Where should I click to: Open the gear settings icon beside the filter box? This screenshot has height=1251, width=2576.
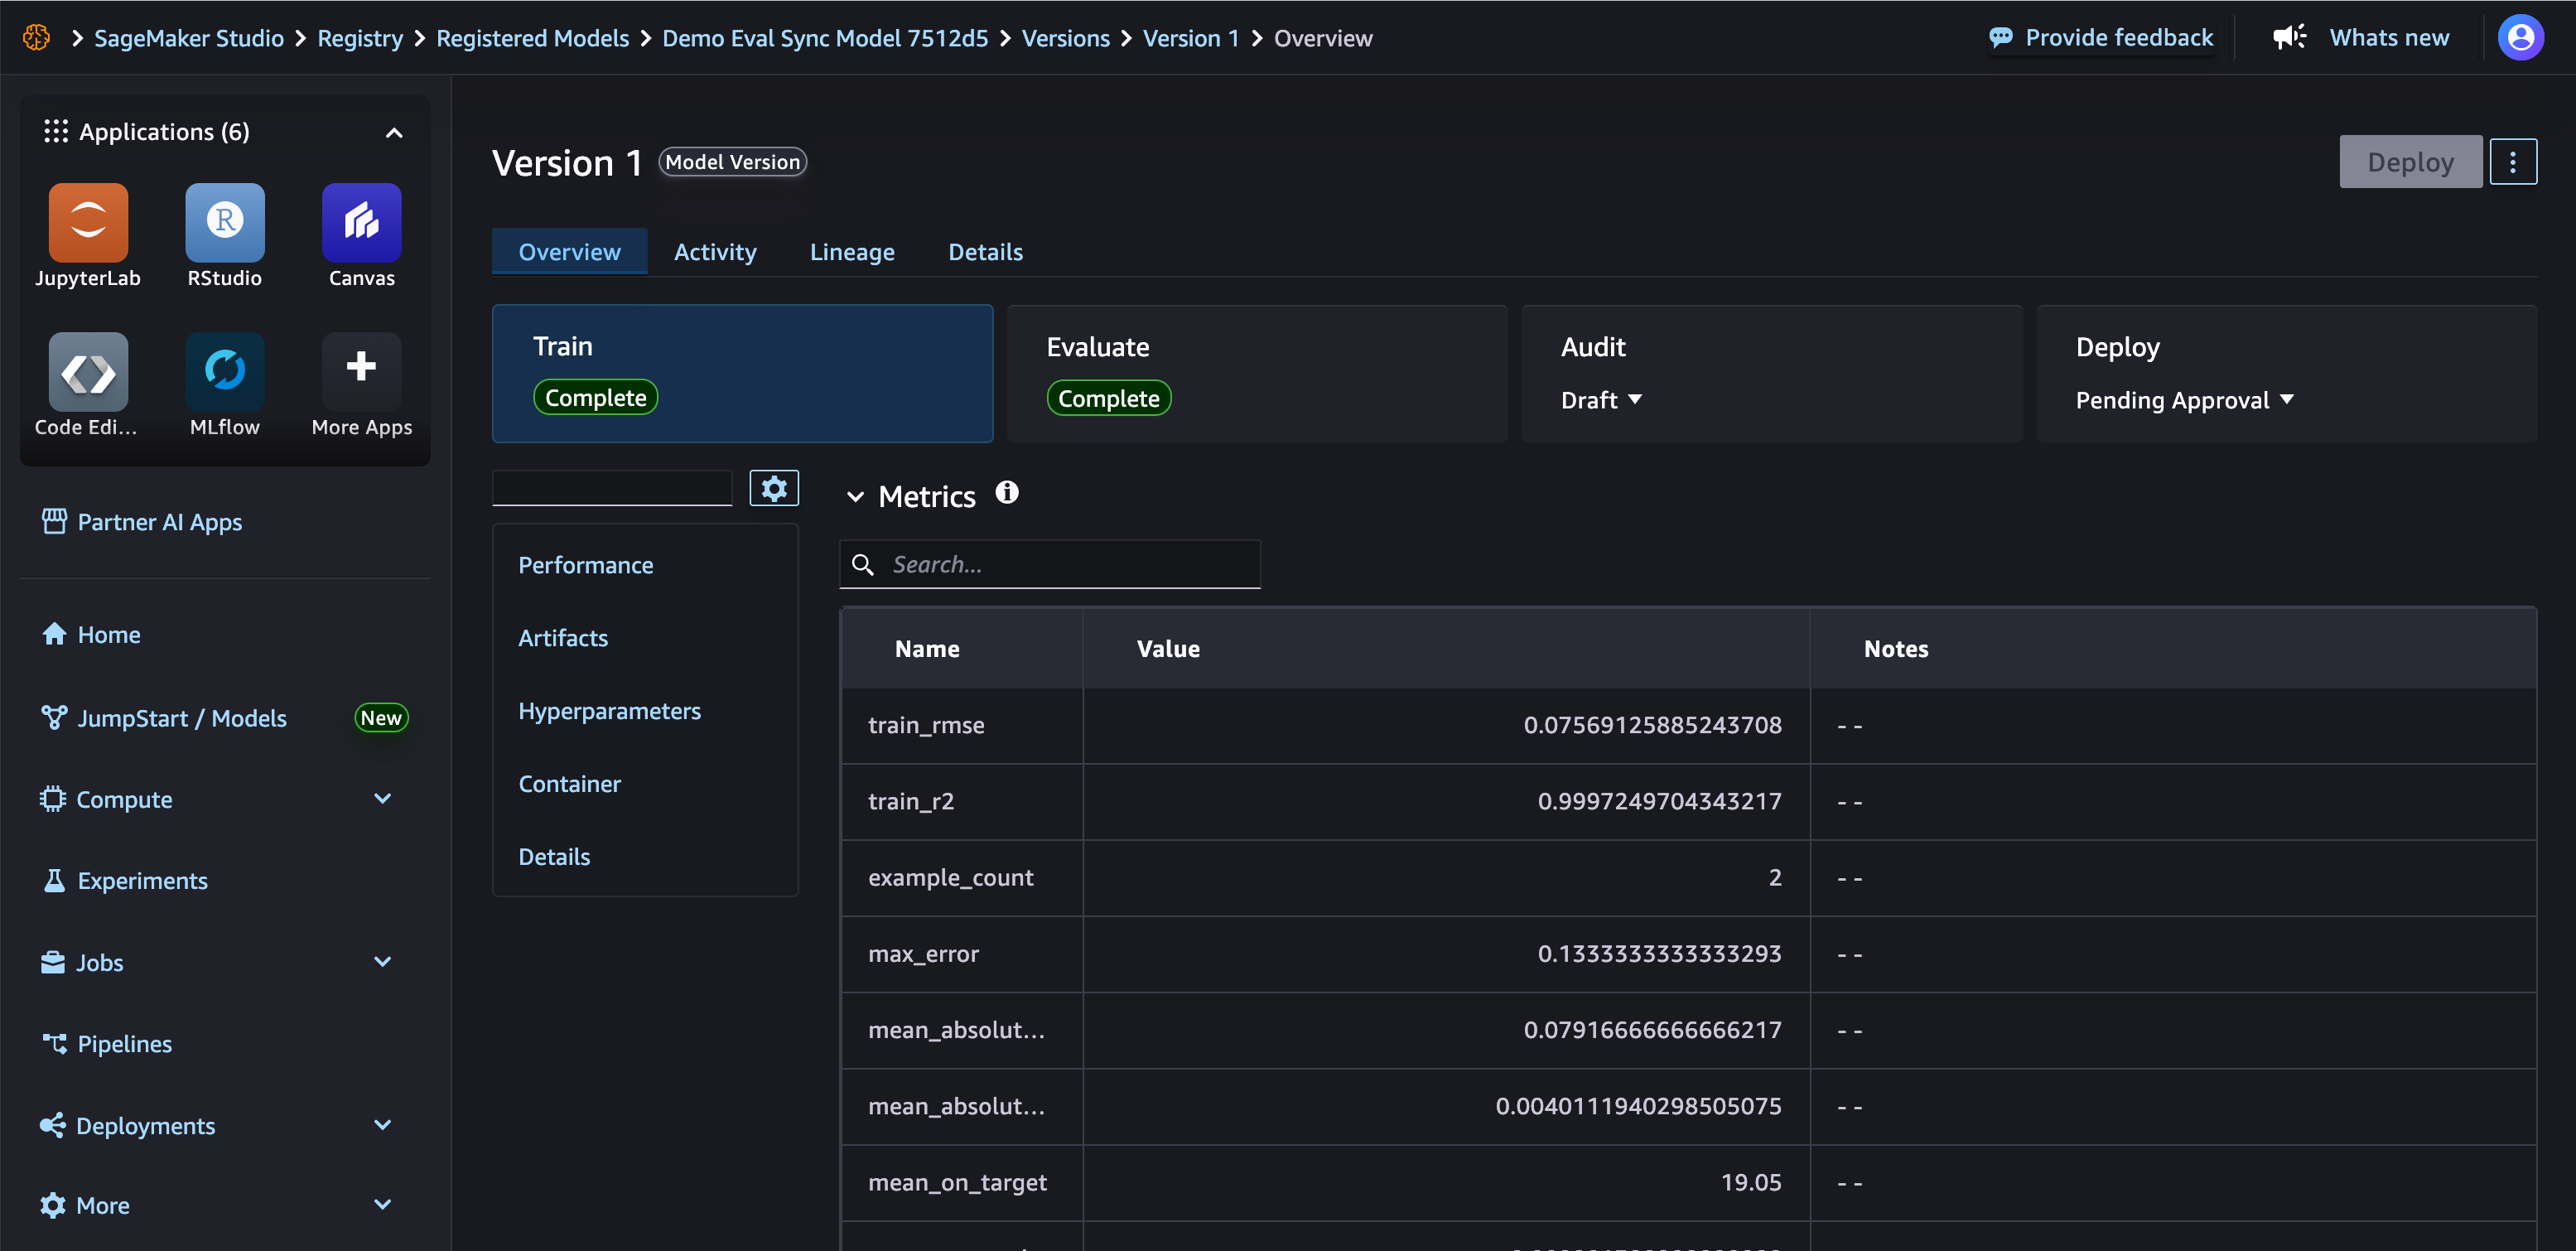tap(774, 488)
